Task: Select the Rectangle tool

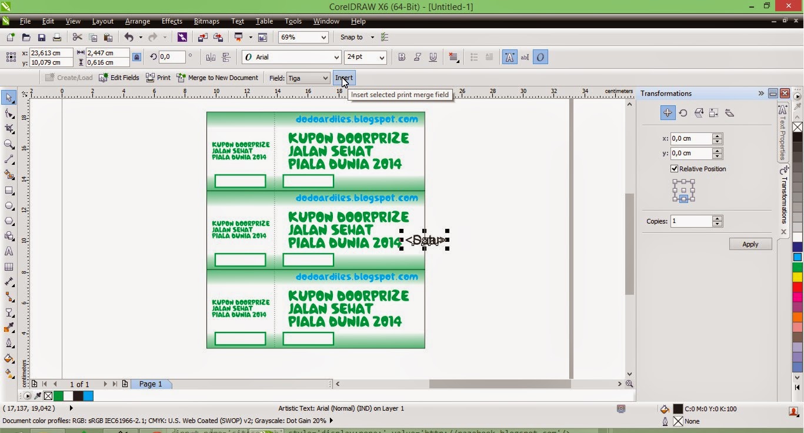Action: coord(9,191)
